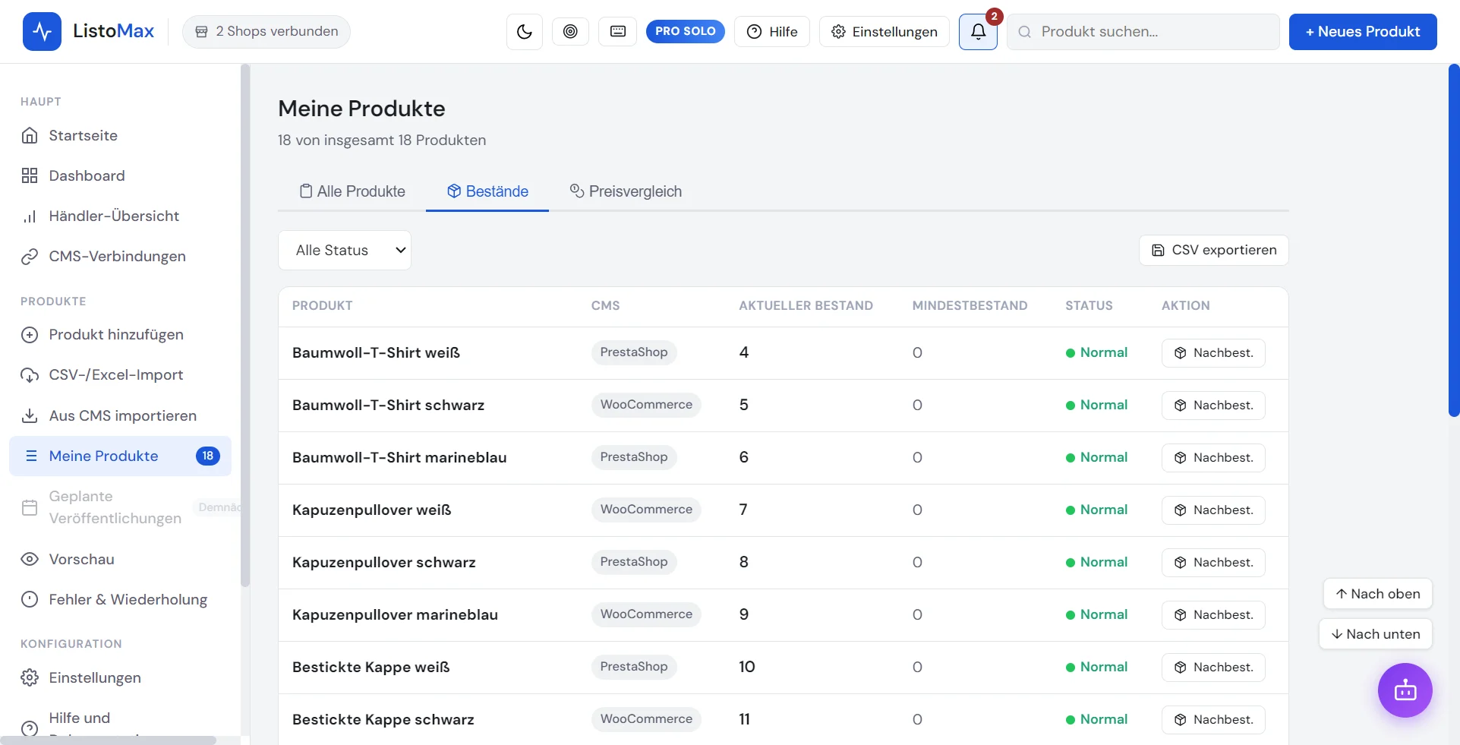Click Nachbest. for Baumwoll-T-Shirt marineblau

pos(1213,458)
